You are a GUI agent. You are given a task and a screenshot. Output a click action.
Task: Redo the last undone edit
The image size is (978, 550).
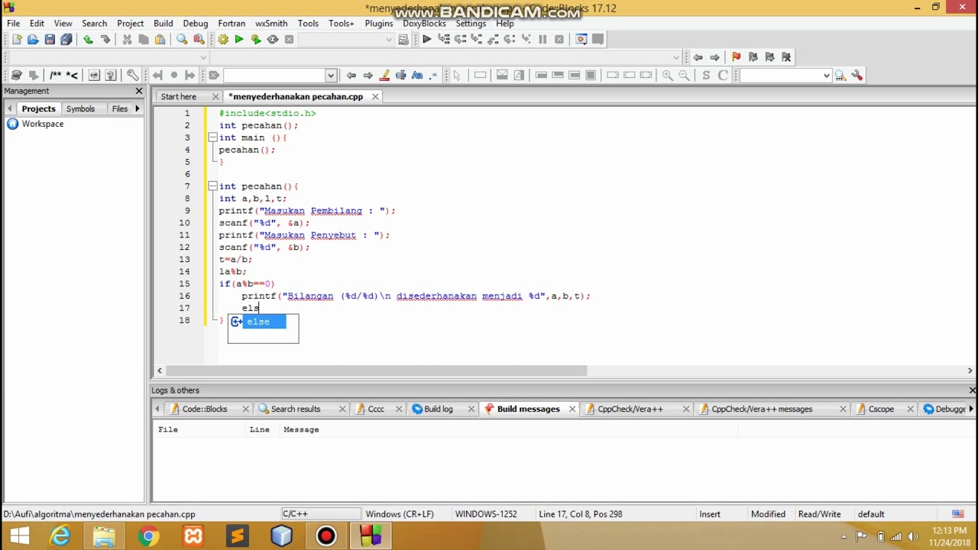105,40
